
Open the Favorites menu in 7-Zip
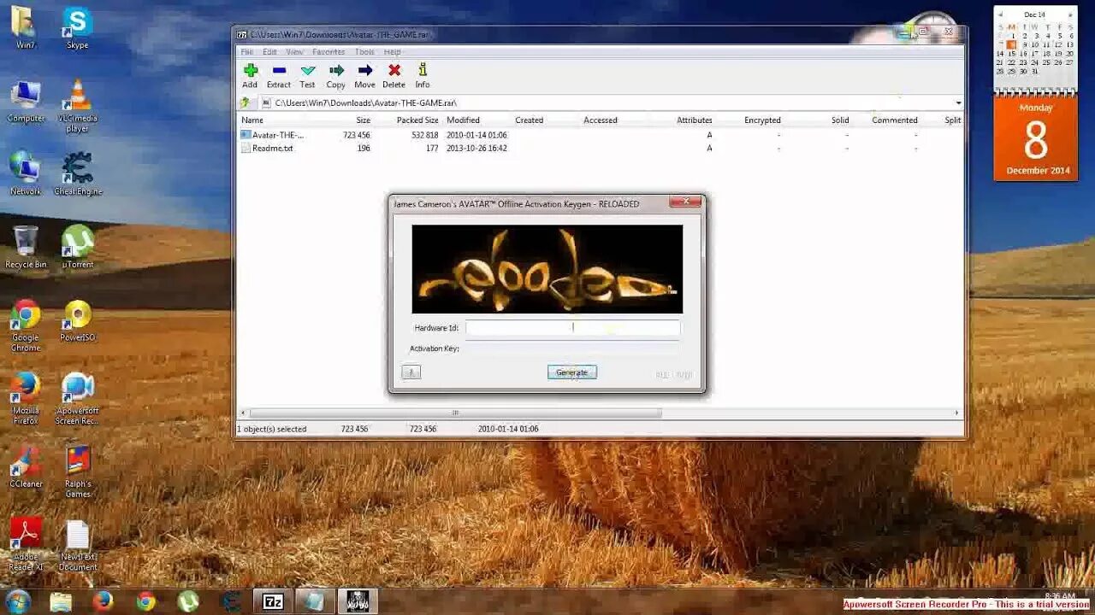coord(328,52)
